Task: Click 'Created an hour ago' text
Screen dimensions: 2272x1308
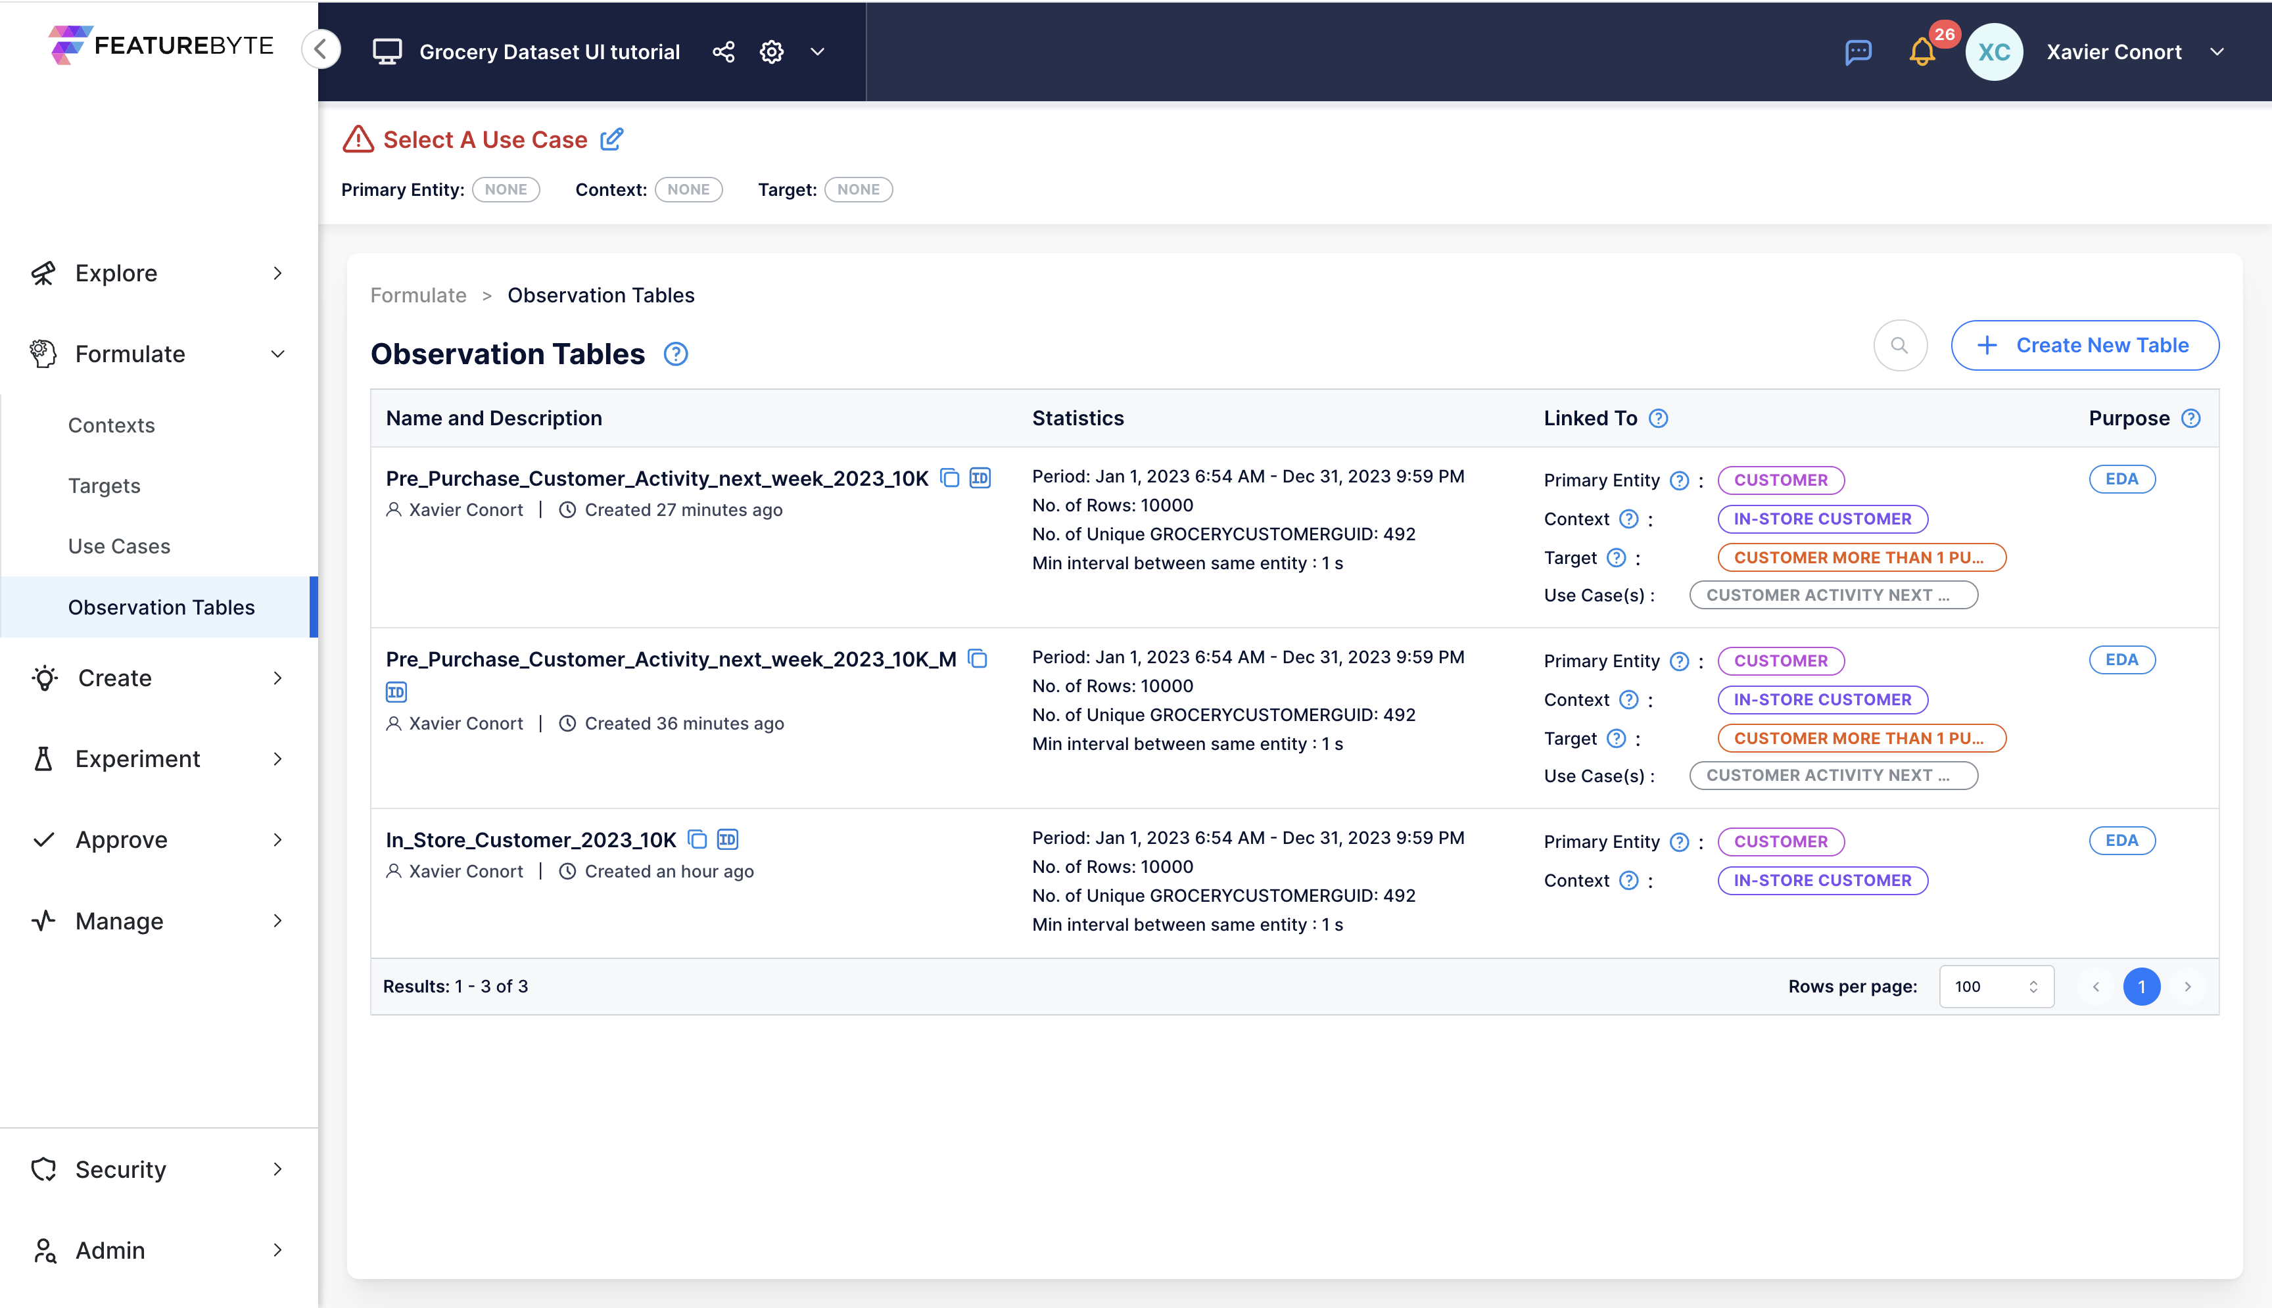Action: [669, 872]
